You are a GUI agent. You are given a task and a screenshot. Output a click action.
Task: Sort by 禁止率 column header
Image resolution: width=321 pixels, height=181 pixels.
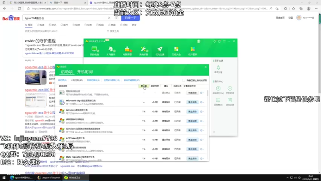point(144,86)
